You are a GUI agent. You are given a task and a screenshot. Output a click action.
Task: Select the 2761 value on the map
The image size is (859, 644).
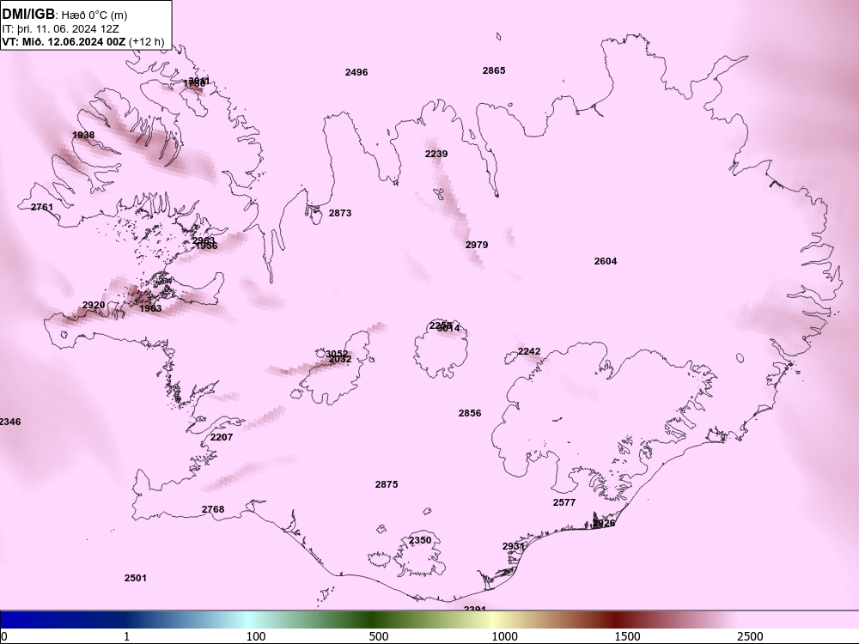[42, 208]
